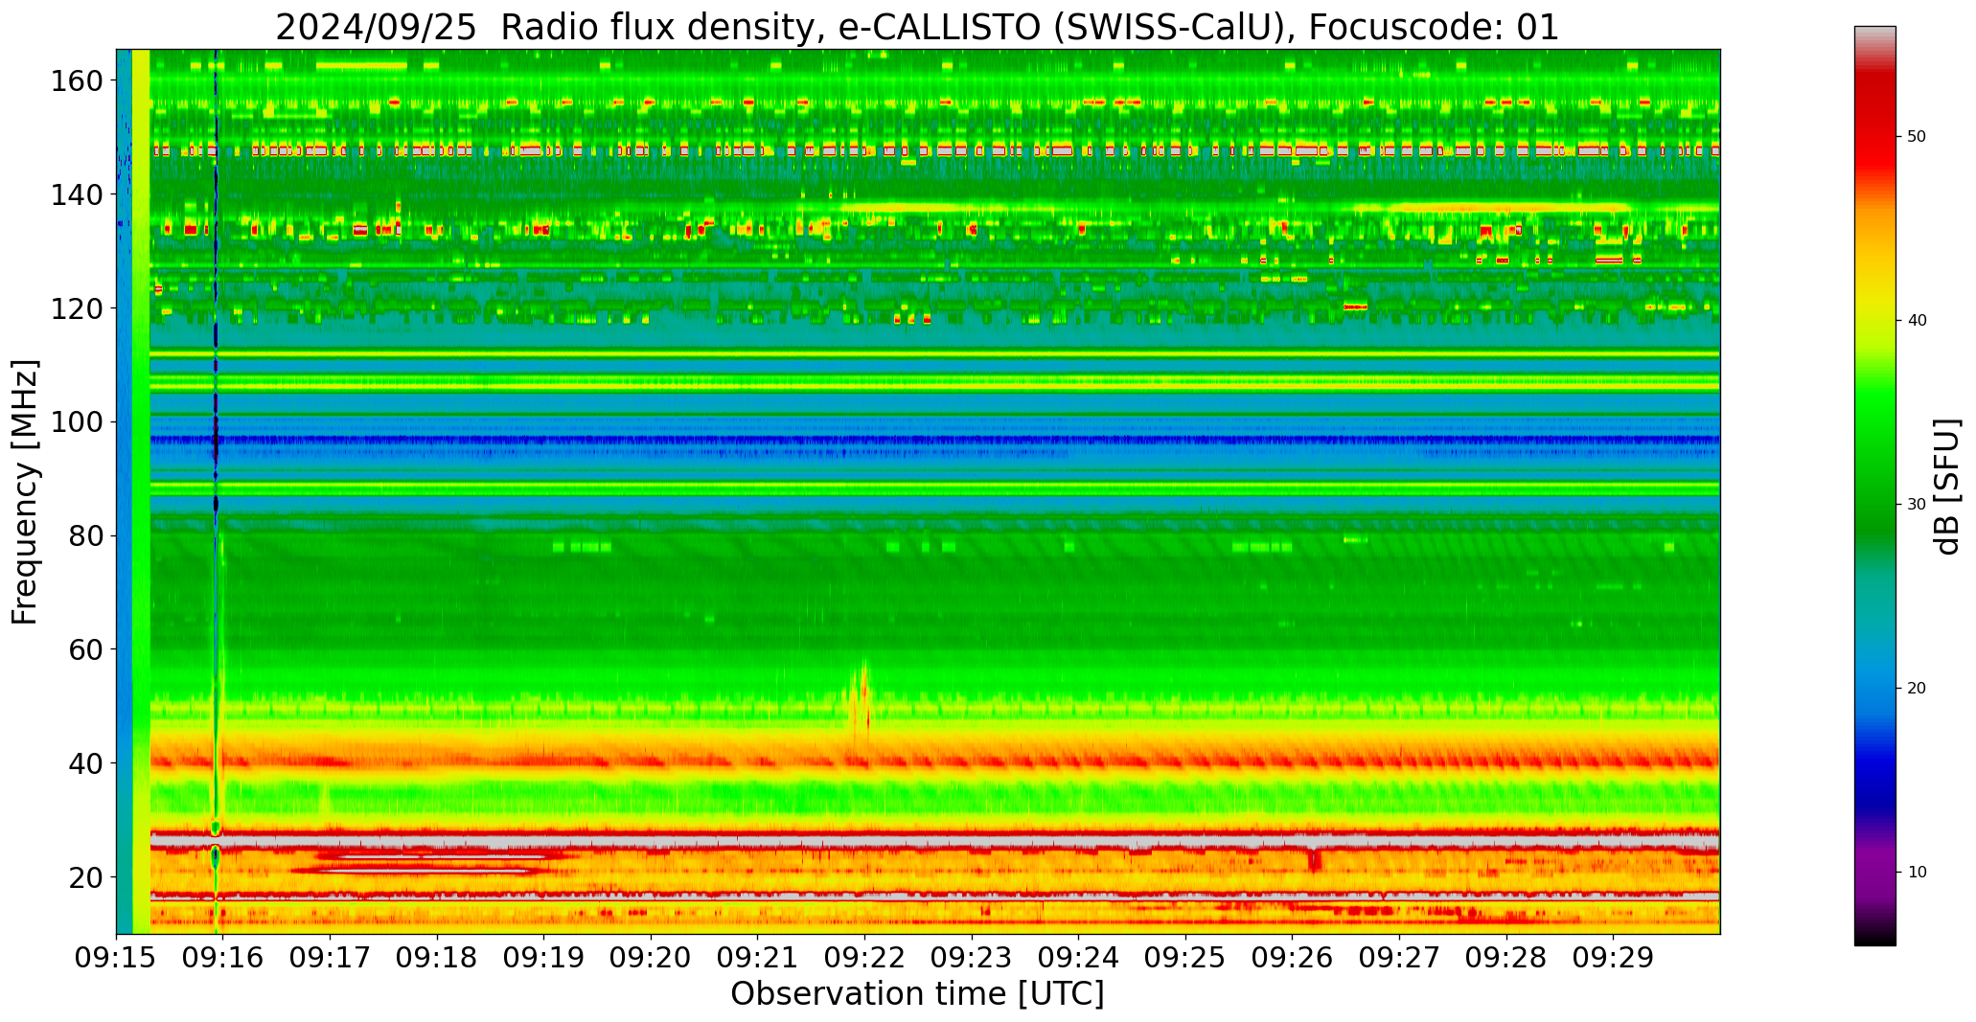Click the 80 frequency tick label

(x=86, y=536)
